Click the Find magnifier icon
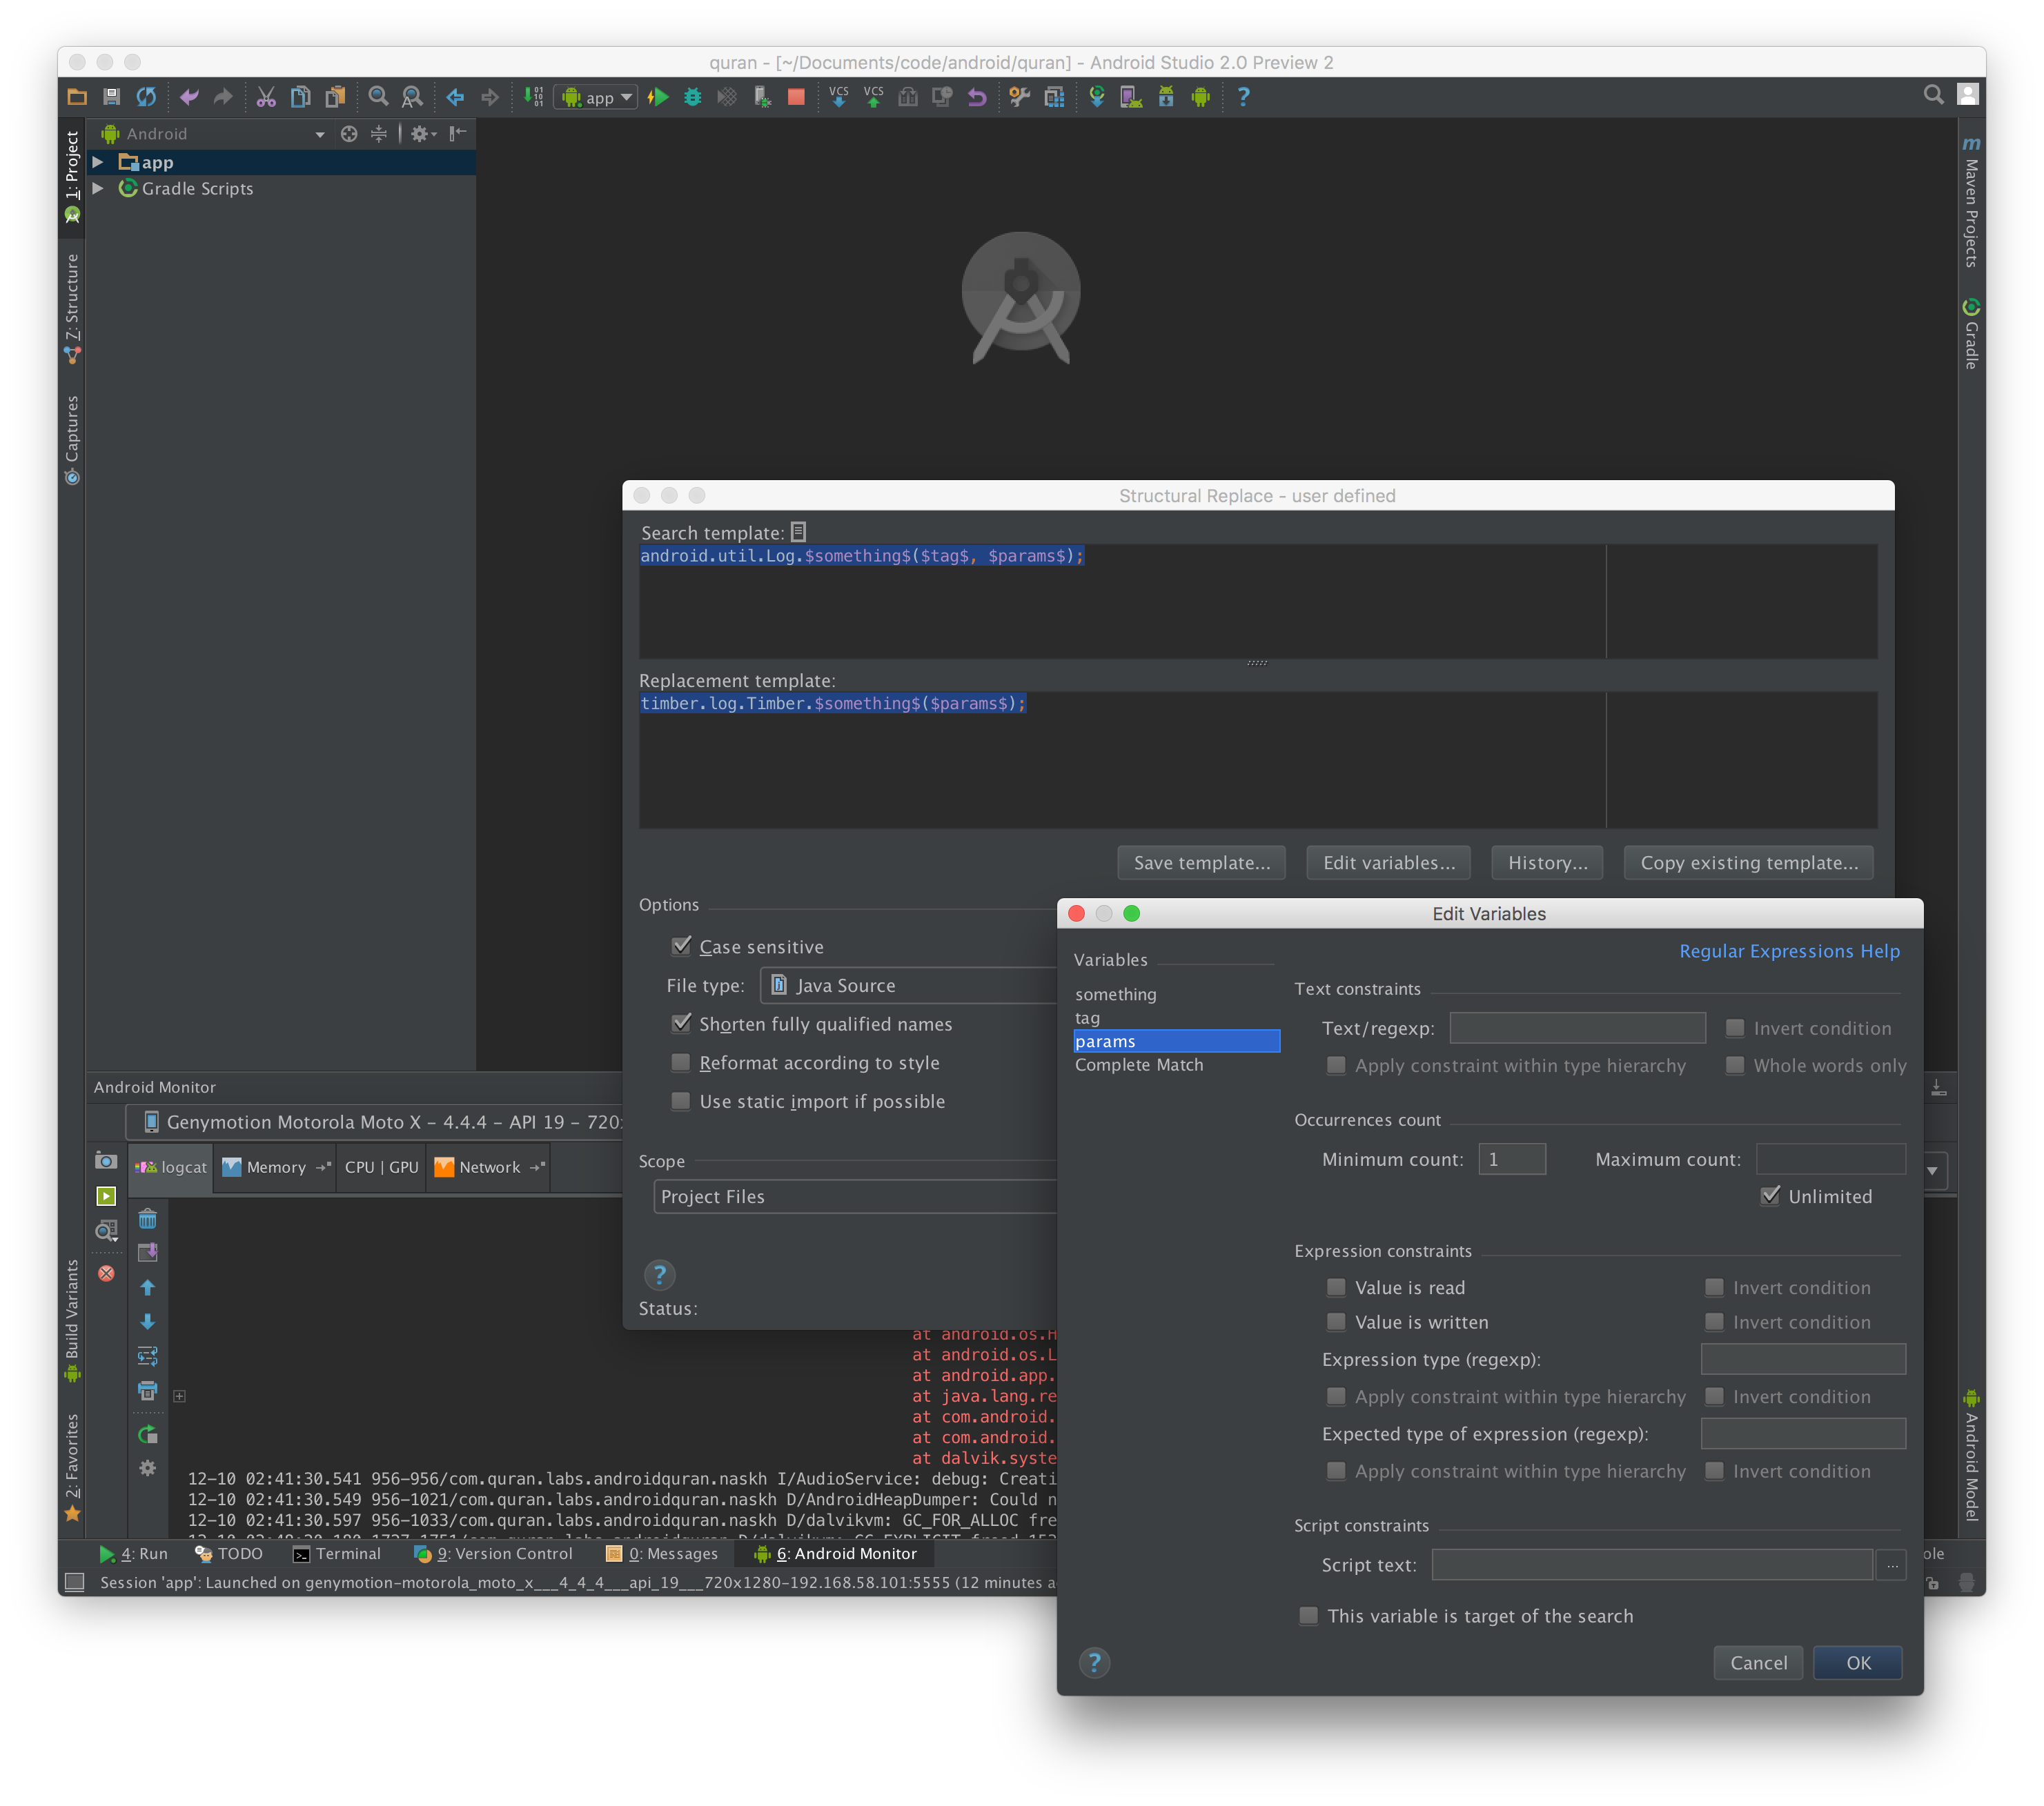 [x=378, y=97]
